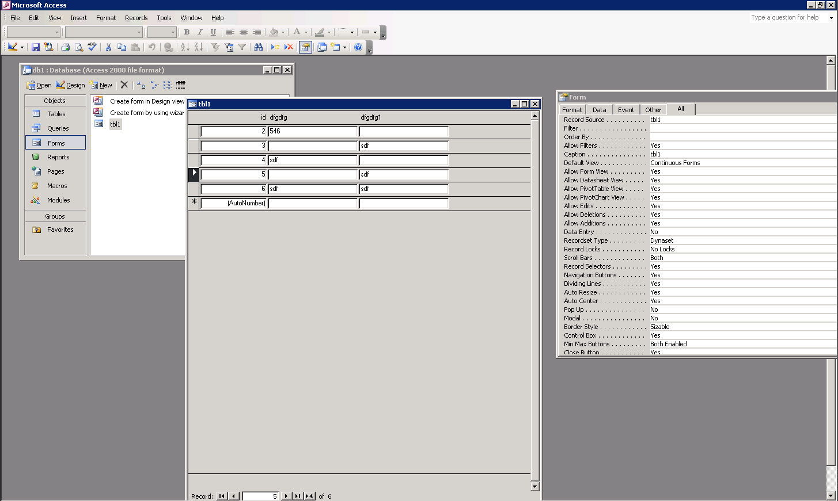The width and height of the screenshot is (838, 501).
Task: Open the View button dropdown arrow
Action: (22, 47)
